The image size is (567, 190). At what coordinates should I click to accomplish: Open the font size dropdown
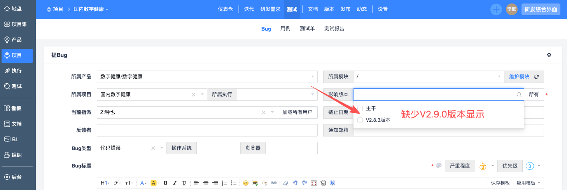tap(129, 183)
